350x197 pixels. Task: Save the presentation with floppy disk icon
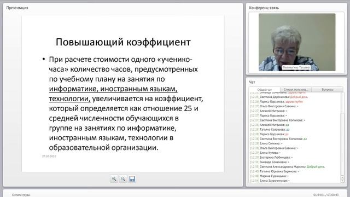[132, 179]
